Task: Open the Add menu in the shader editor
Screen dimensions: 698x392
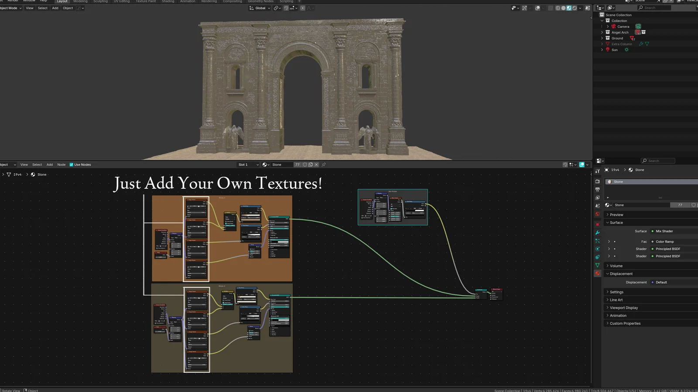Action: click(x=49, y=165)
